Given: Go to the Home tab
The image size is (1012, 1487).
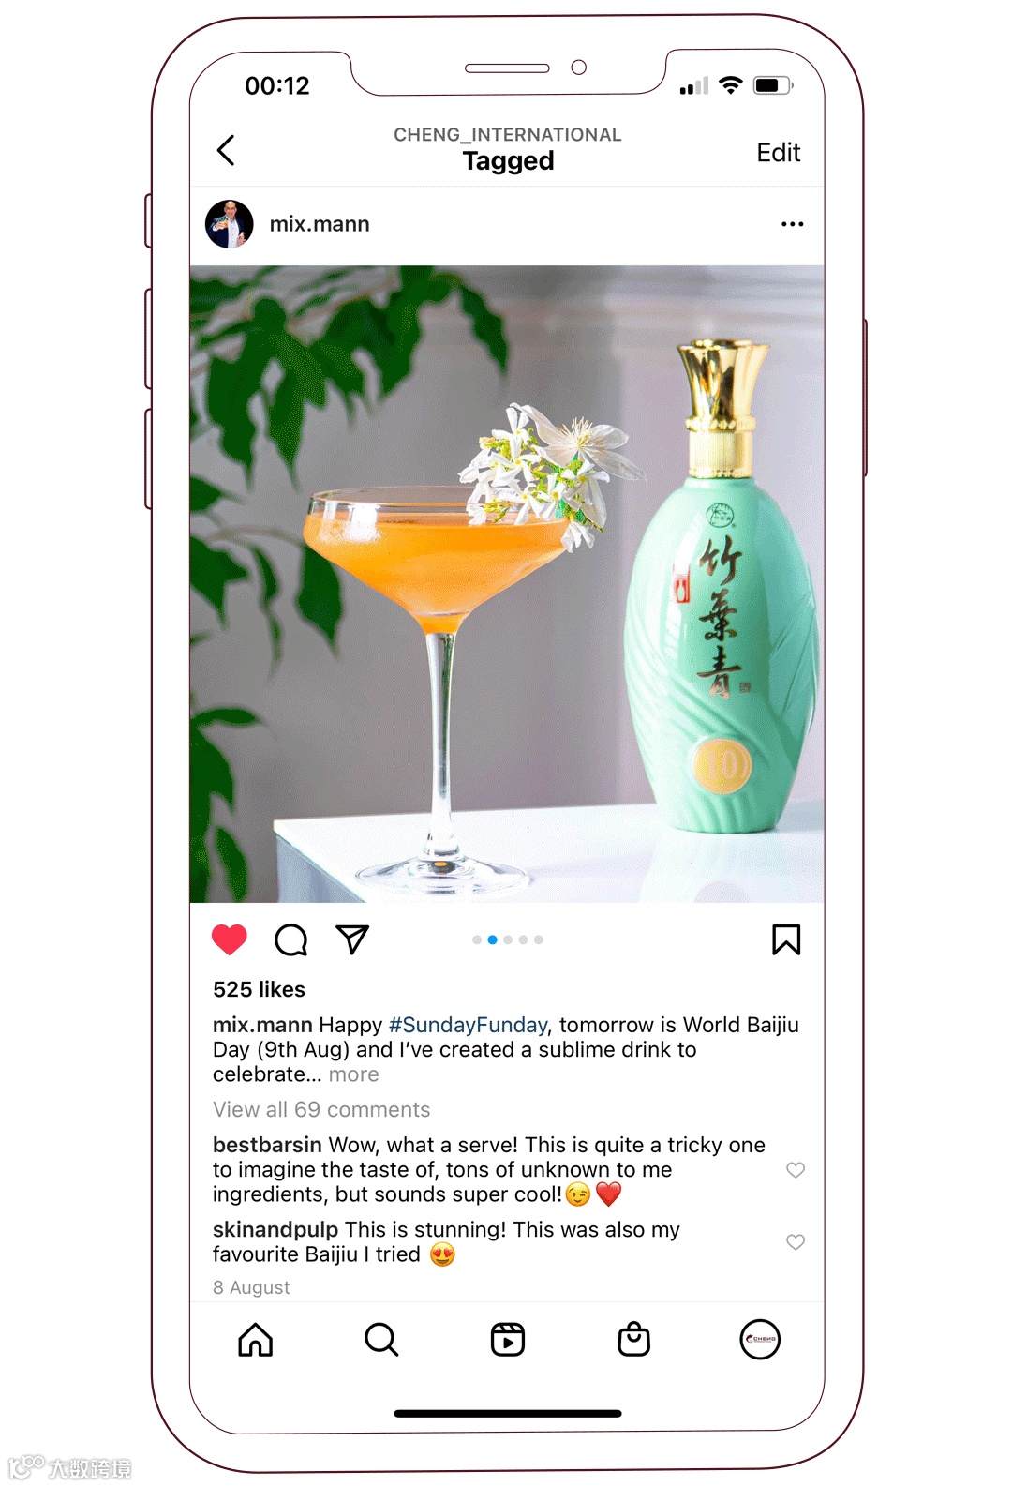Looking at the screenshot, I should (x=255, y=1340).
